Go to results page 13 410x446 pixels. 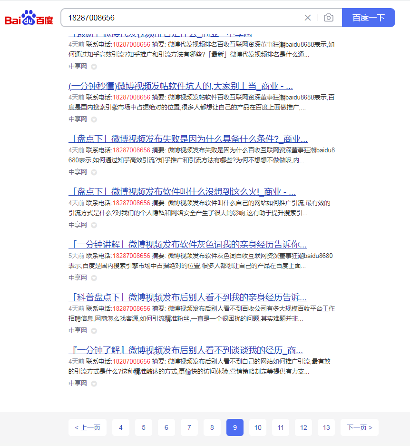coord(326,427)
